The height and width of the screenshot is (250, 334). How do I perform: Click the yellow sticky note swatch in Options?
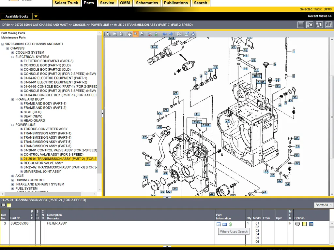(304, 224)
